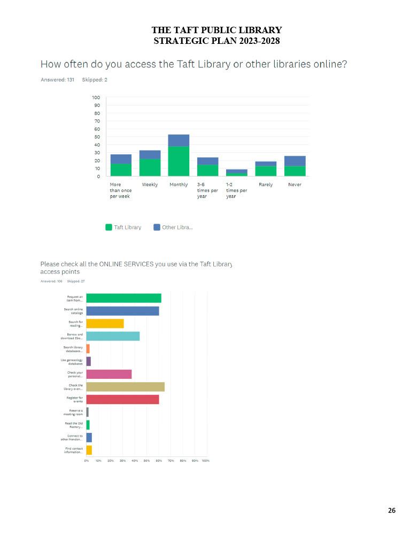This screenshot has width=410, height=548.
Task: Select the Monthly stacked bar in the chart
Action: pyautogui.click(x=179, y=156)
